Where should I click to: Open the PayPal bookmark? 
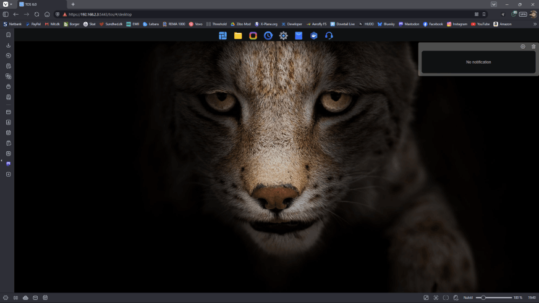[33, 24]
